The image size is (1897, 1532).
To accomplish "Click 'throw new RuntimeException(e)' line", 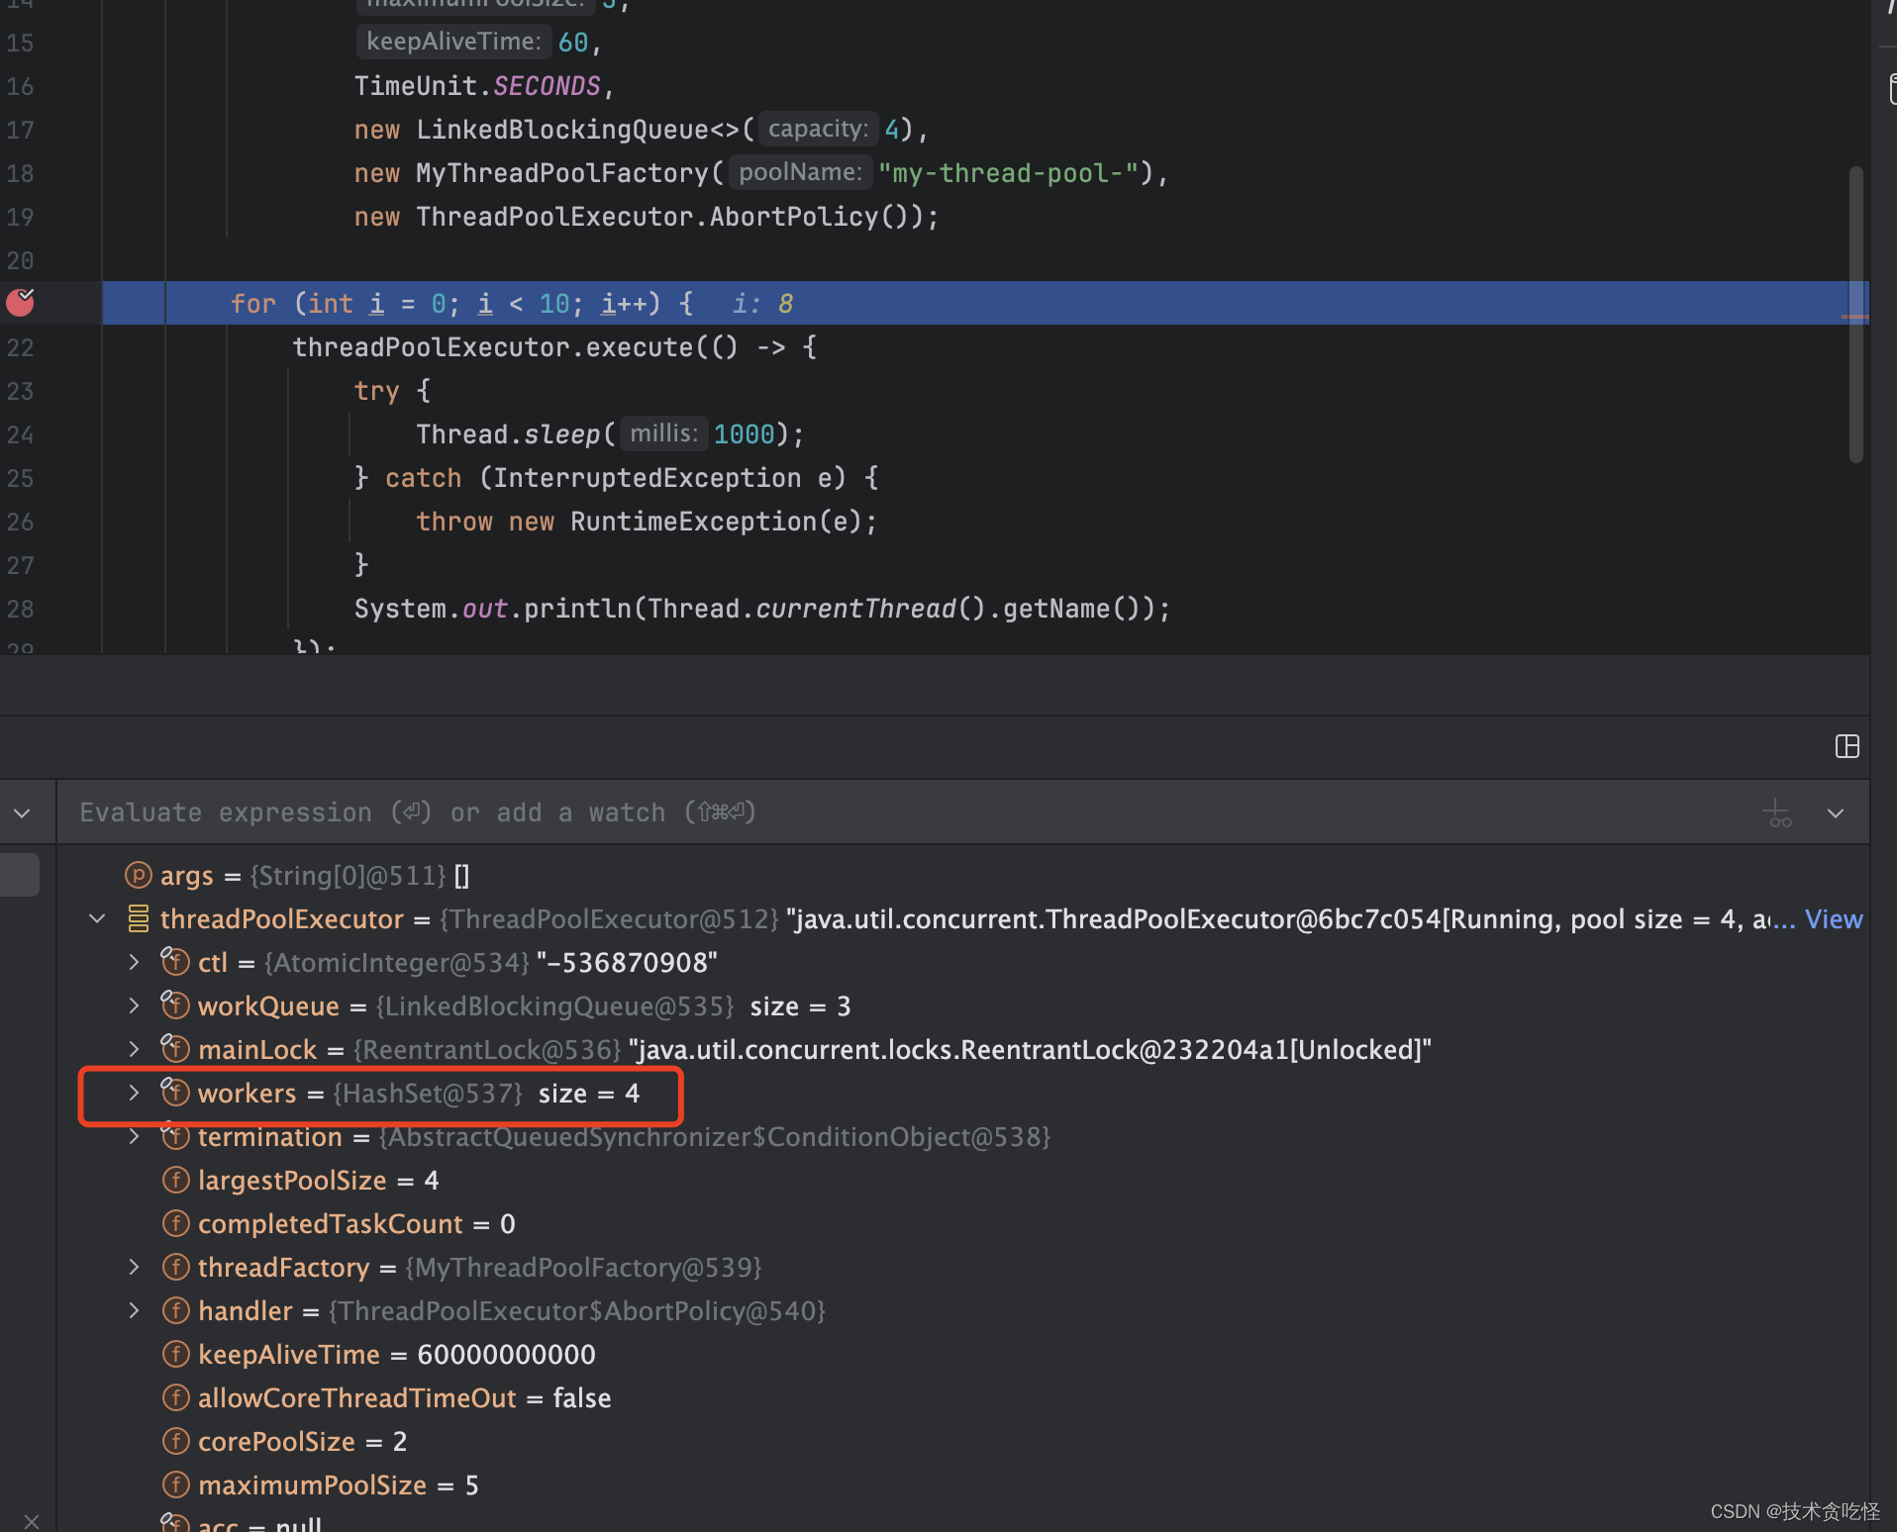I will tap(646, 522).
